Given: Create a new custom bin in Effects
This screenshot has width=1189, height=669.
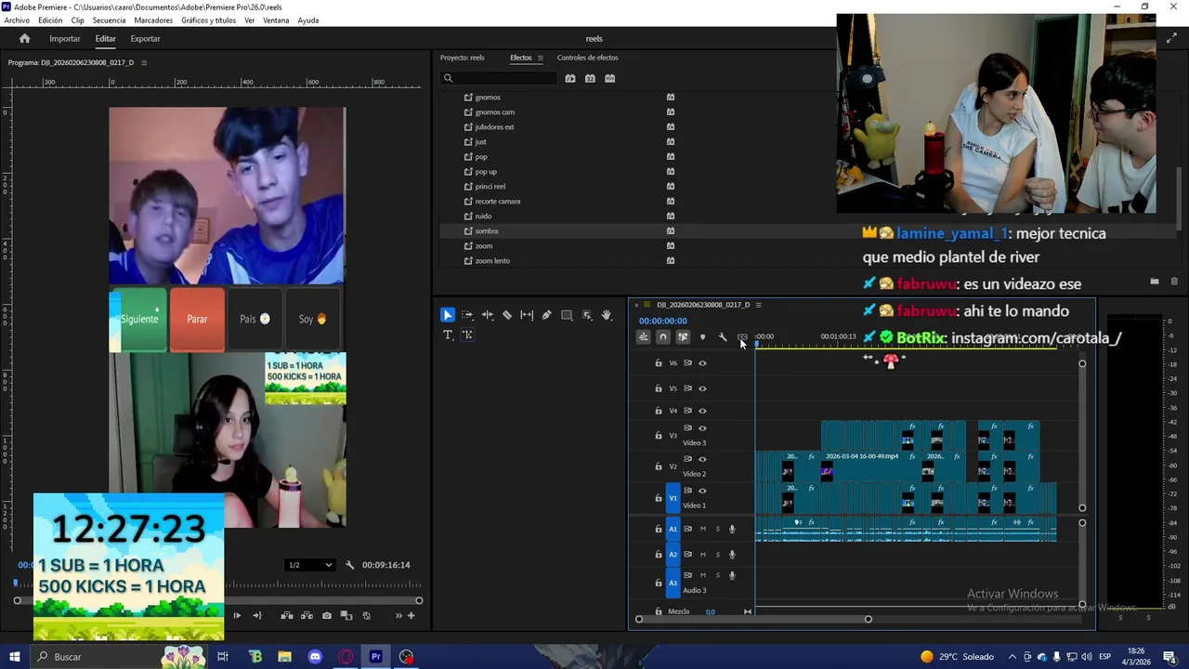Looking at the screenshot, I should tap(1155, 282).
